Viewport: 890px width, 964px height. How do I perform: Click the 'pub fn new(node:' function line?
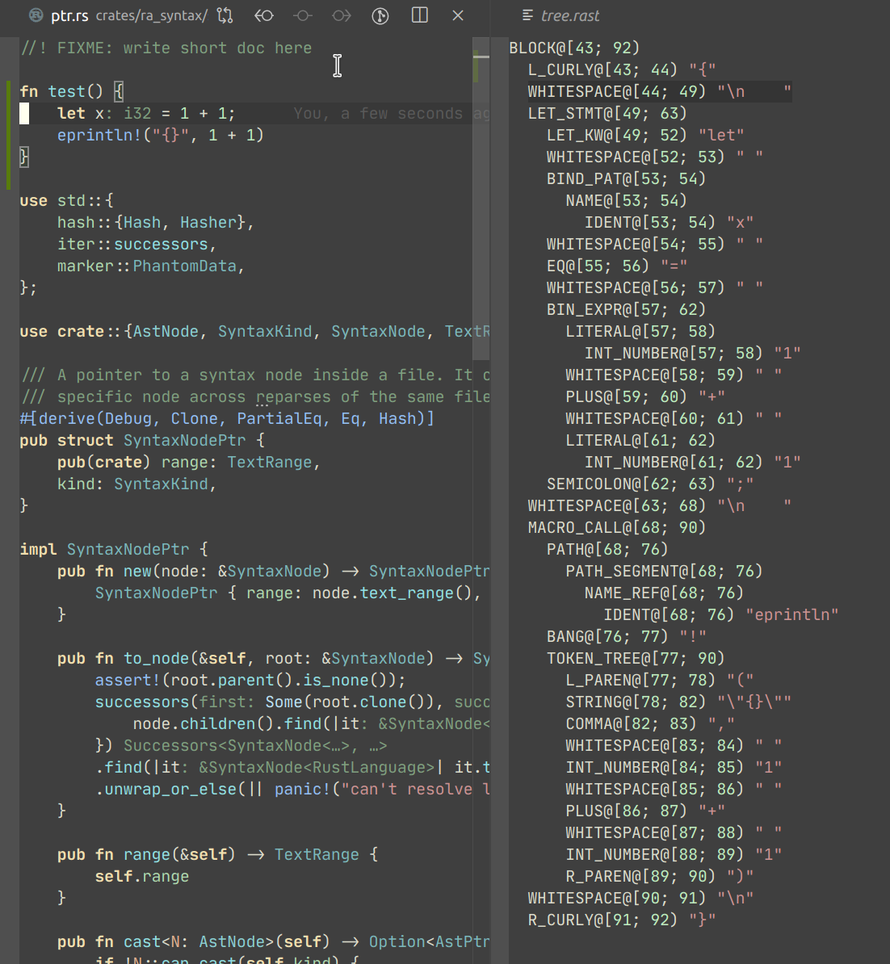(x=274, y=571)
